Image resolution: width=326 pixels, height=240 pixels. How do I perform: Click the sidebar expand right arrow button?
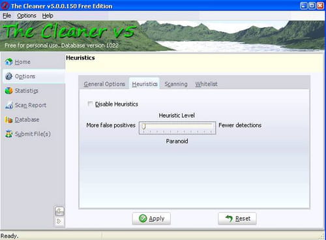pyautogui.click(x=59, y=221)
